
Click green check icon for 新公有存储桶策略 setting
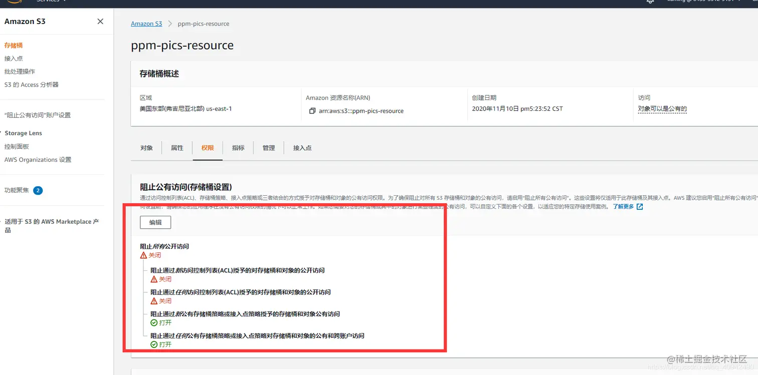coord(154,322)
